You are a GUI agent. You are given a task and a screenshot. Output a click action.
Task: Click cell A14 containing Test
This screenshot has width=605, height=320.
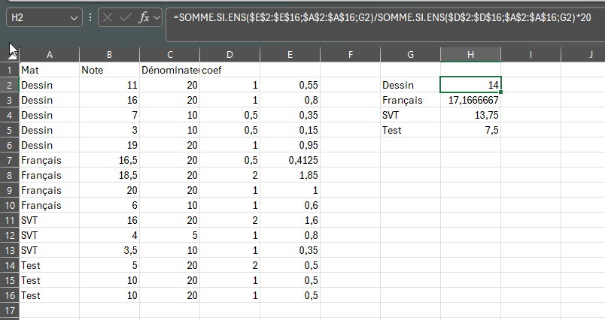tap(50, 265)
